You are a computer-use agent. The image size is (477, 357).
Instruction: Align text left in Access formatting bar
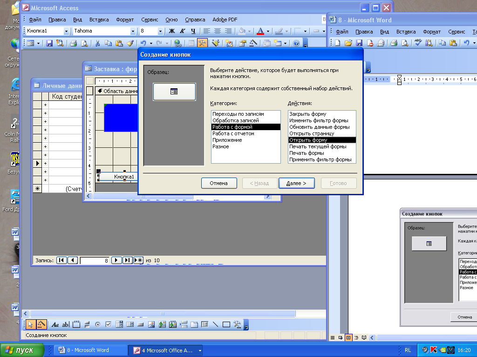click(206, 31)
